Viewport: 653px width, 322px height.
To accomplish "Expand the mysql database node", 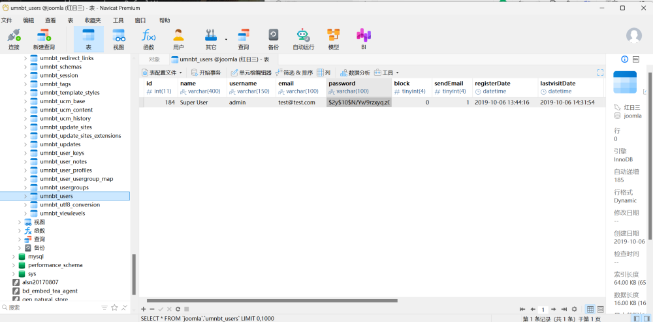I will pos(14,257).
